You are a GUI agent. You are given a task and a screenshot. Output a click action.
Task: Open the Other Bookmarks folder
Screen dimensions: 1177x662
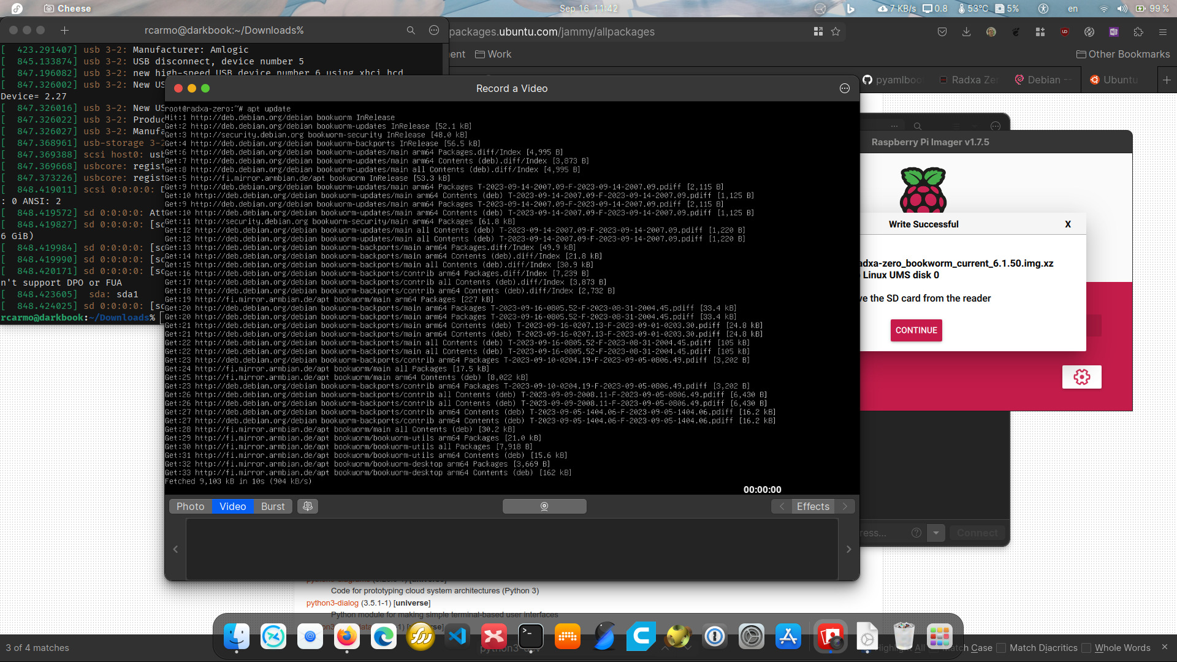pyautogui.click(x=1123, y=54)
